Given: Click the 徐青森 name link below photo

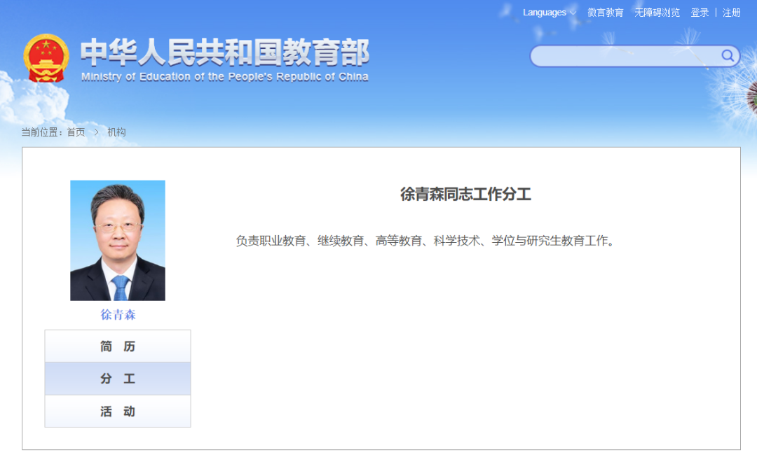Looking at the screenshot, I should coord(118,315).
